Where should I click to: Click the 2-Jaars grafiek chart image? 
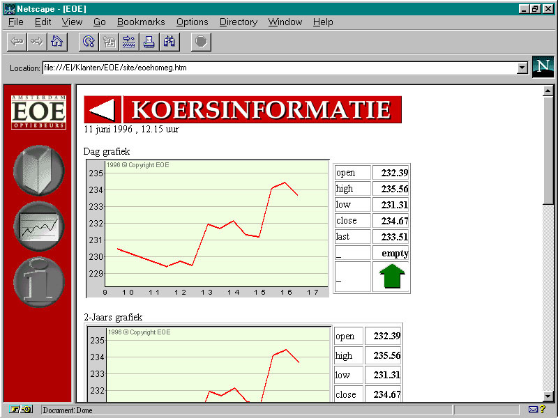(x=209, y=364)
